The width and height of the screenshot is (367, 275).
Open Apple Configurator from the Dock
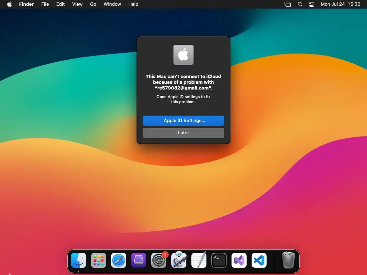(139, 260)
